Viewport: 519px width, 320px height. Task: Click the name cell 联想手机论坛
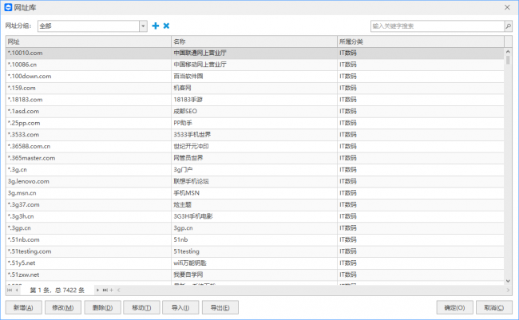point(254,181)
